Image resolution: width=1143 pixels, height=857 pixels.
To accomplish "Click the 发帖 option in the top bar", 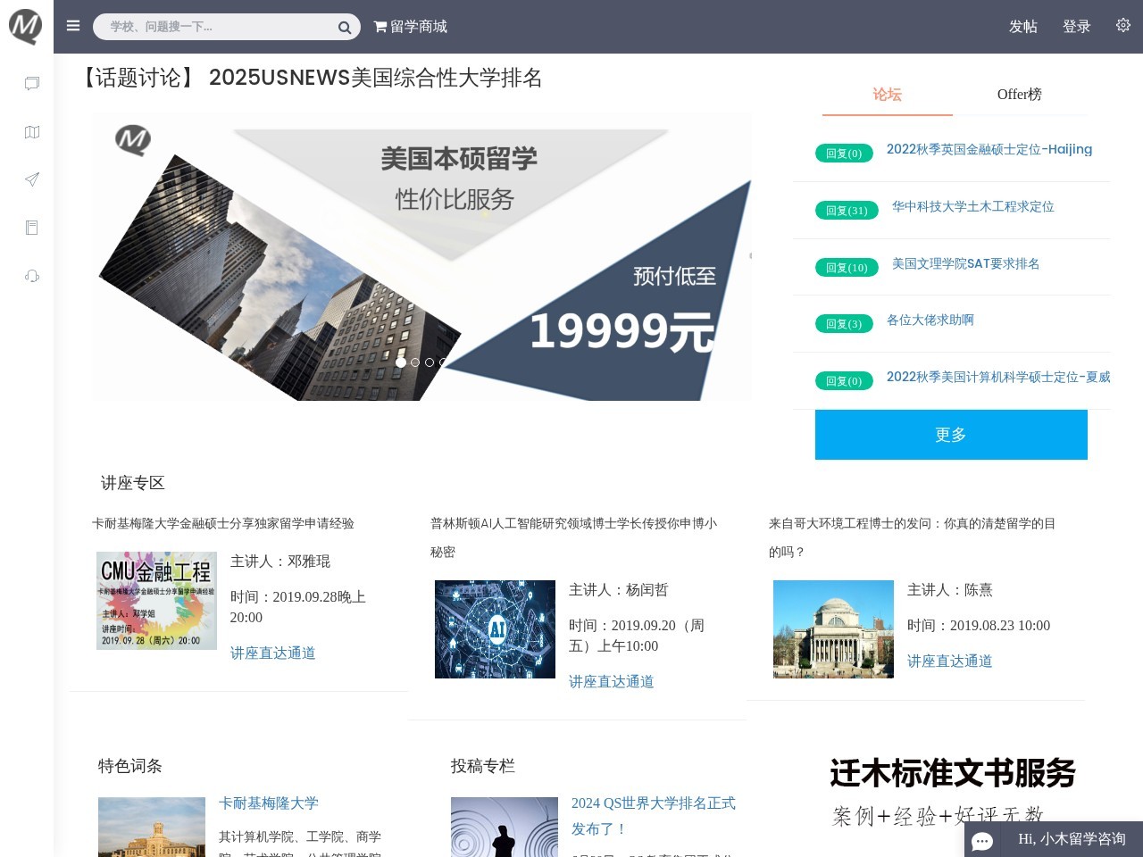I will [x=1023, y=27].
